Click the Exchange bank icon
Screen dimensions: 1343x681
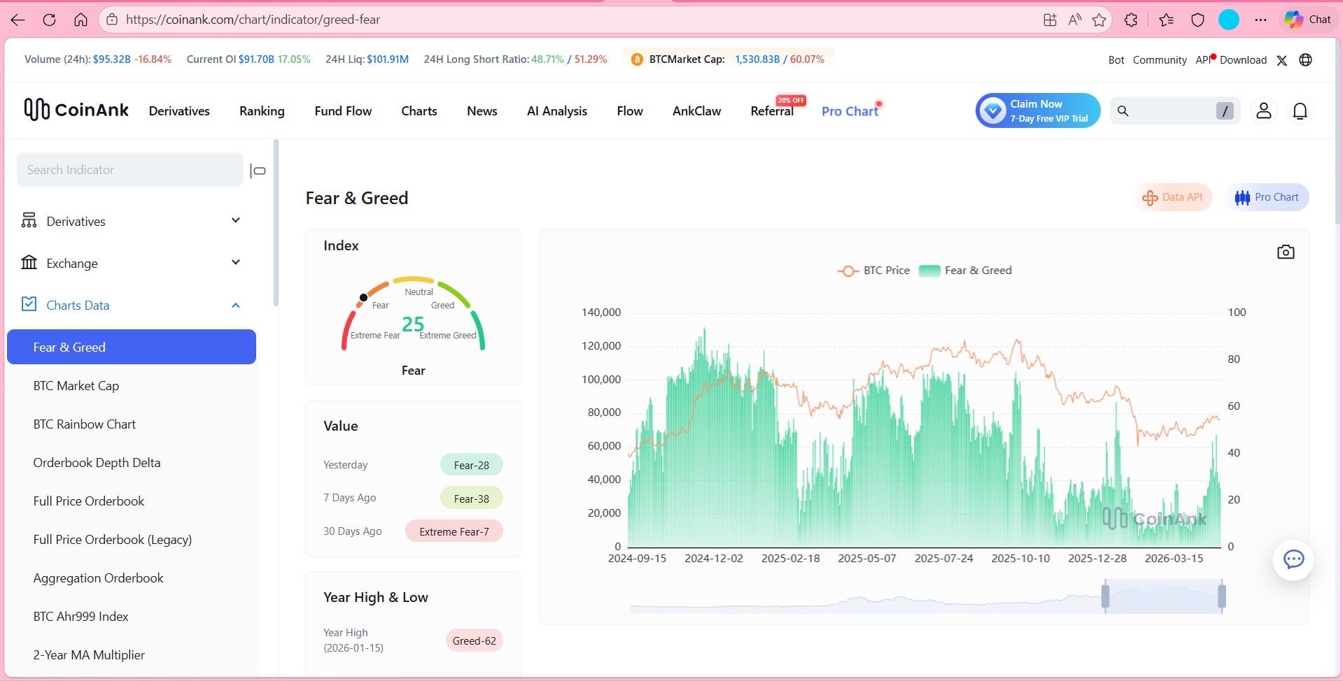[29, 263]
